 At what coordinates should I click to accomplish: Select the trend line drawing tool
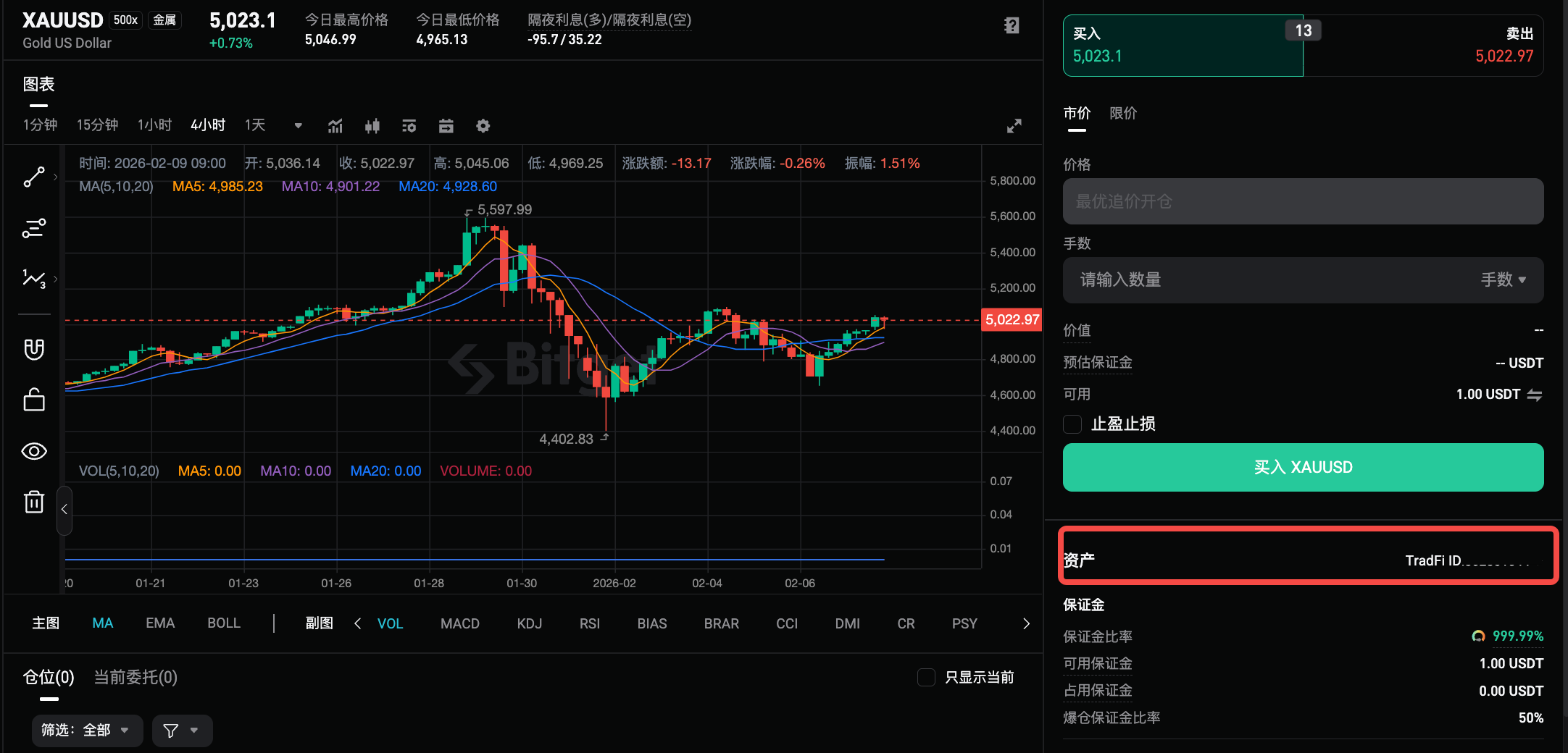(x=34, y=176)
